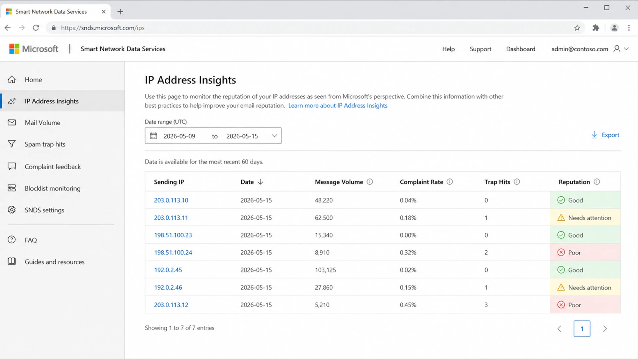Screen dimensions: 638x359
Task: Open IP 192.0.2.45 details
Action: tap(168, 270)
